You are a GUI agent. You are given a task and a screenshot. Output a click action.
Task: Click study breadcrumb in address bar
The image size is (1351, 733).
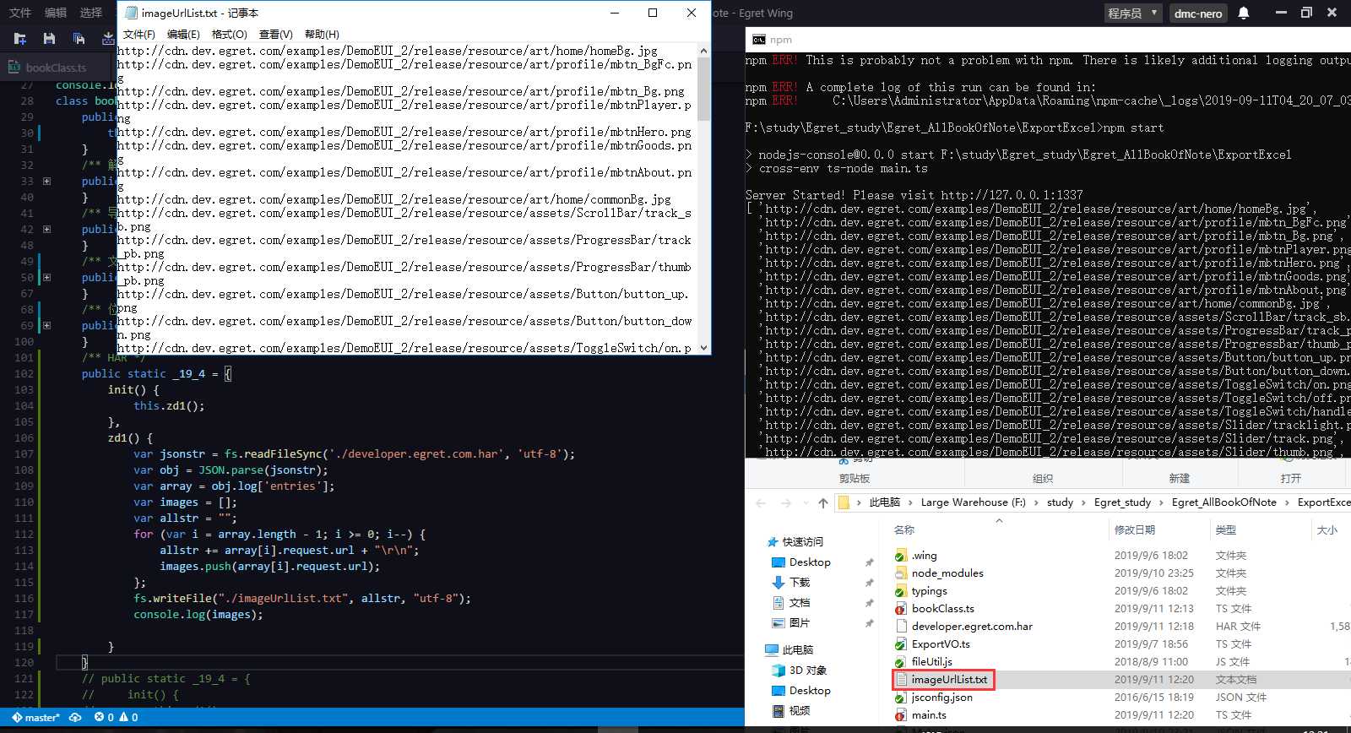pyautogui.click(x=1060, y=502)
